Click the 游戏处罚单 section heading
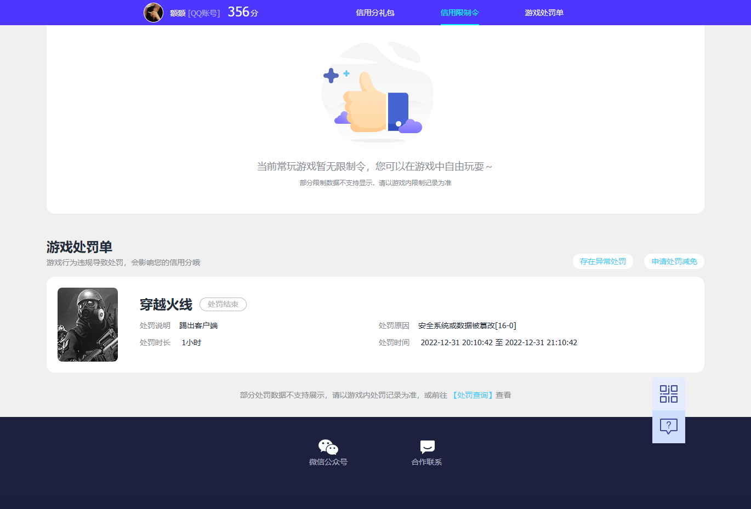This screenshot has height=509, width=751. click(x=79, y=247)
